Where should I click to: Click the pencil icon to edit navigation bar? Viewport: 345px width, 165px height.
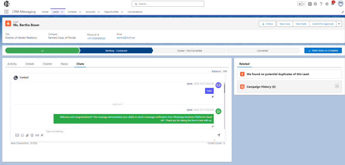click(x=343, y=12)
